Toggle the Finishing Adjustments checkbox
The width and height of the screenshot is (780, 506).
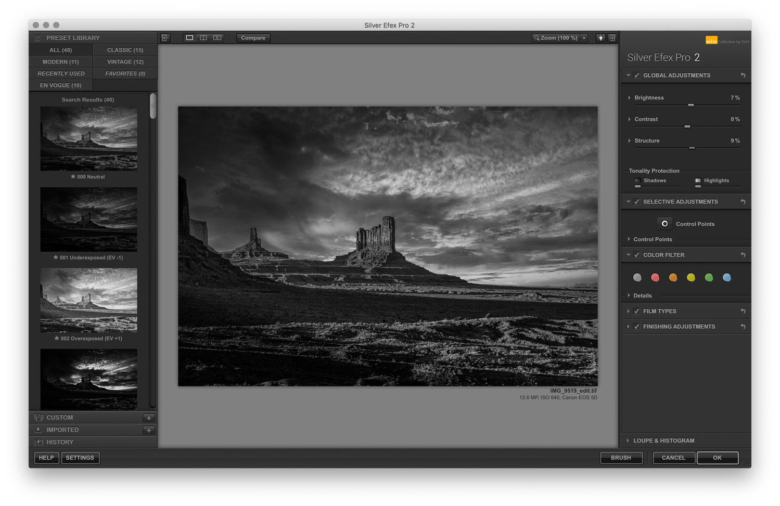point(636,327)
